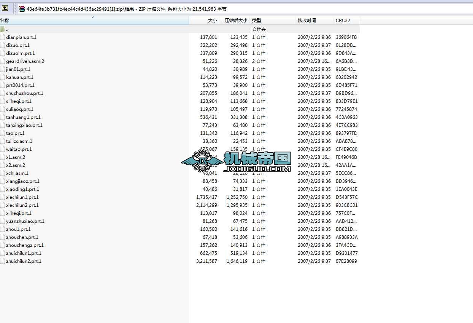The height and width of the screenshot is (323, 473).
Task: Click CRC32 value 63202942
Action: [346, 77]
